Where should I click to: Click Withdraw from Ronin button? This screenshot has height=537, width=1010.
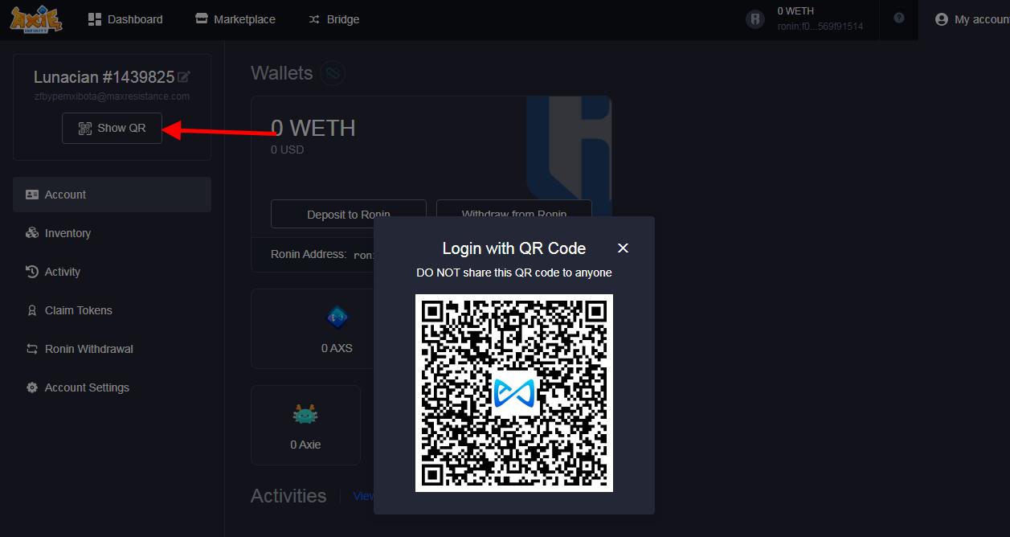[513, 214]
